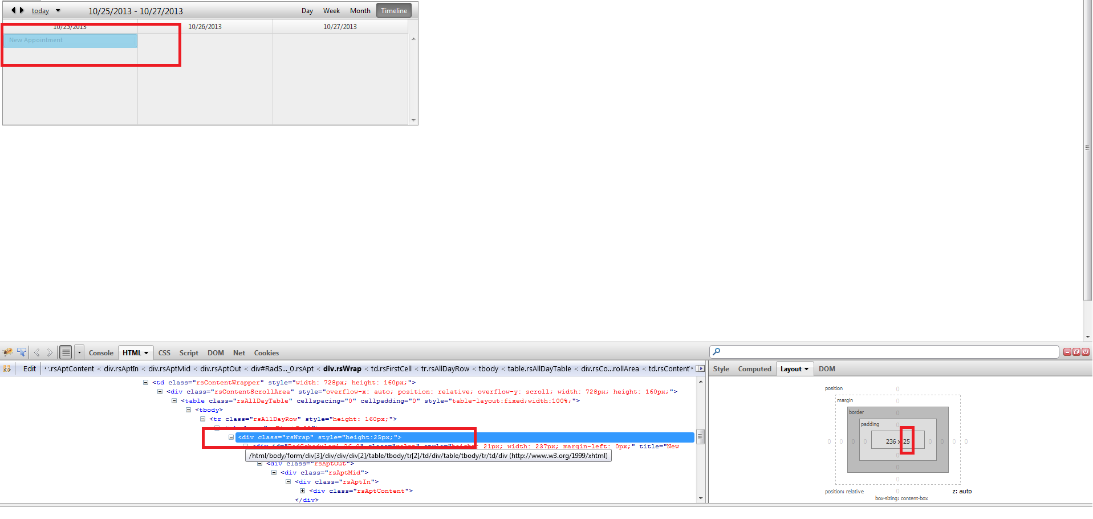This screenshot has height=519, width=1093.
Task: Click the Edit button in HTML panel
Action: [30, 369]
